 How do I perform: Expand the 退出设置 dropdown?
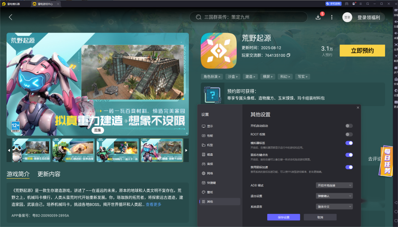coord(334,196)
